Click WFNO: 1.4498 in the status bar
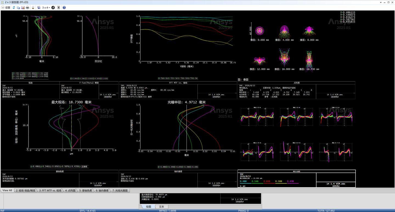Image resolution: width=395 pixels, height=212 pixels. 168,211
